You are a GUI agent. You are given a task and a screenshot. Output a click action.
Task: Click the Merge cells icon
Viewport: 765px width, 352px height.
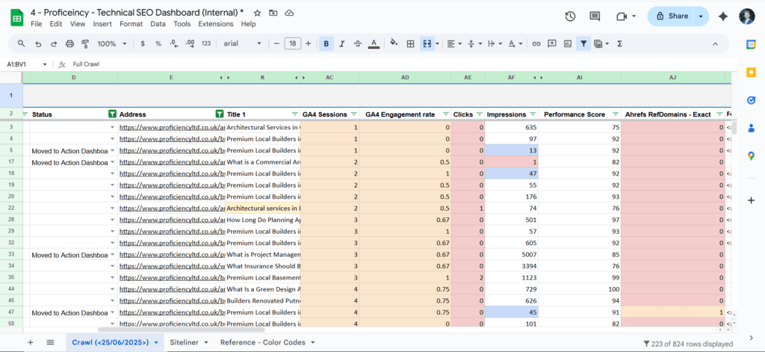pyautogui.click(x=427, y=44)
